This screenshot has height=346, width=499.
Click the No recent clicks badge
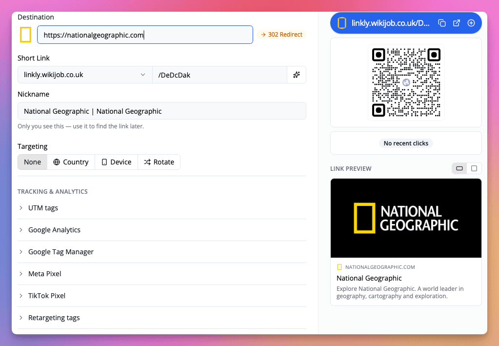[406, 143]
